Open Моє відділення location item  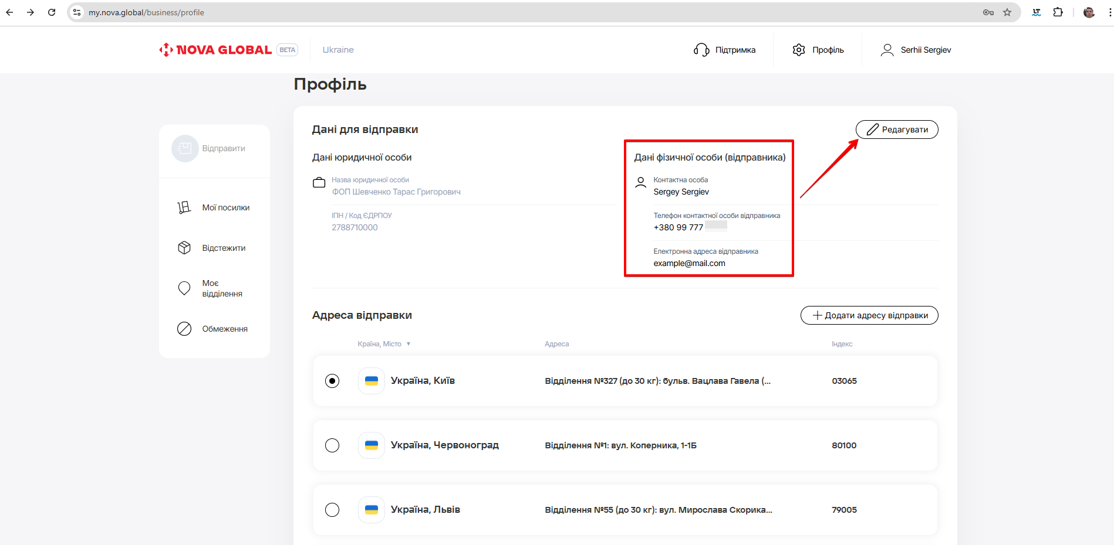point(222,288)
